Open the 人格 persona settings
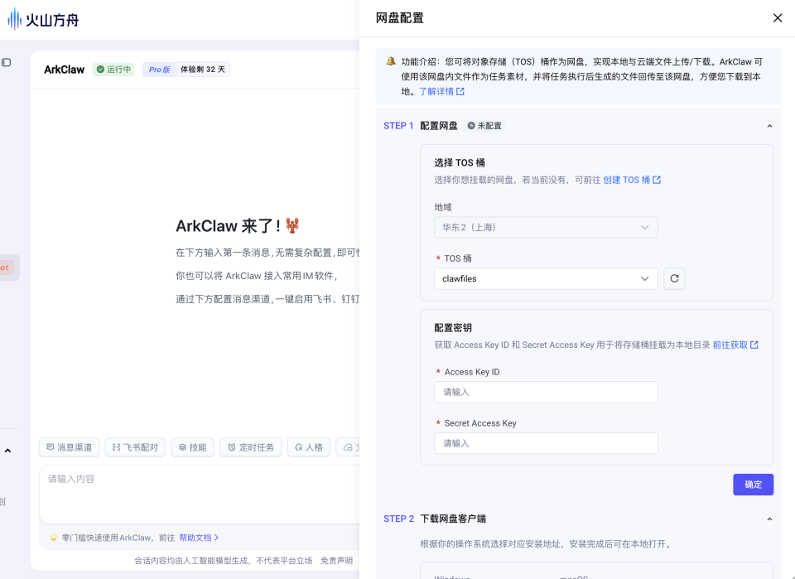This screenshot has width=795, height=579. [x=308, y=447]
